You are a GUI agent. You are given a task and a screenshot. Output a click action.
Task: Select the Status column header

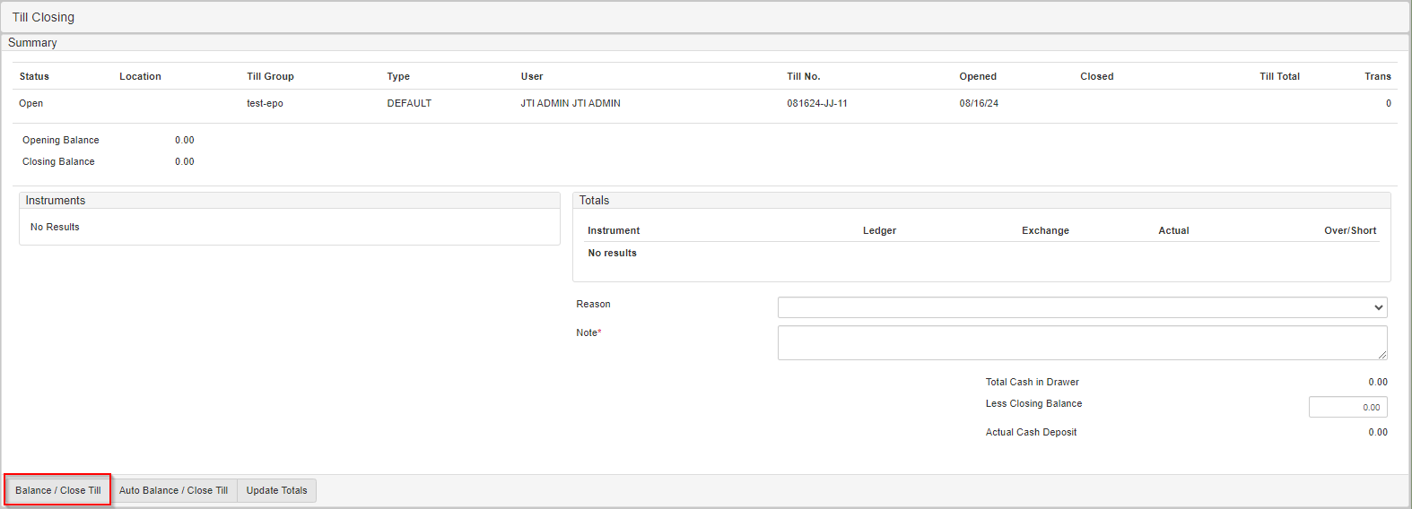click(34, 76)
